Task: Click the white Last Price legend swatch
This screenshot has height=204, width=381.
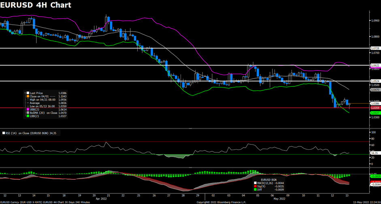Action: (x=28, y=93)
